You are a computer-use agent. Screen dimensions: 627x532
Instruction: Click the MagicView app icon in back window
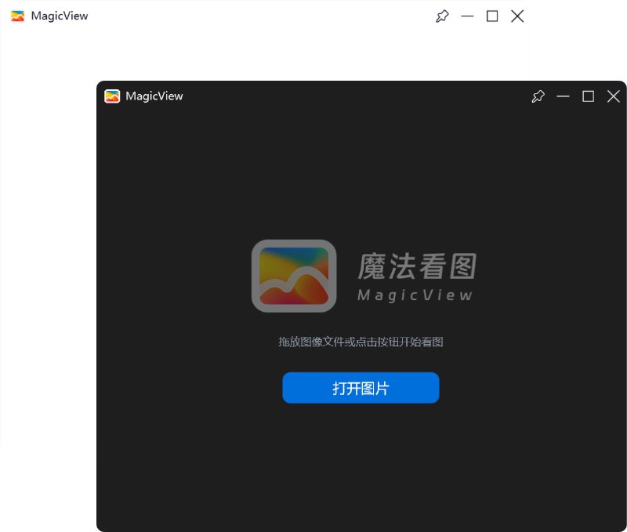17,15
